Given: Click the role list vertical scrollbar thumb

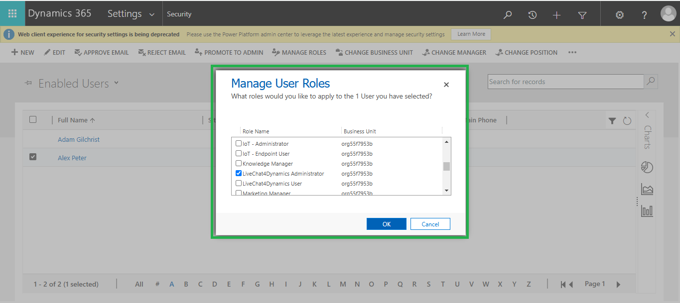Looking at the screenshot, I should [x=446, y=166].
